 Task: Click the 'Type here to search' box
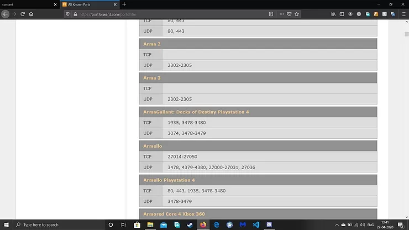point(59,224)
